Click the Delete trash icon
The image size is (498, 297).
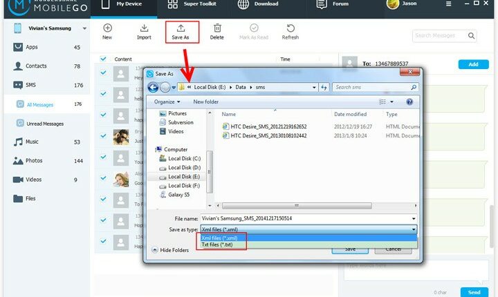pyautogui.click(x=217, y=28)
